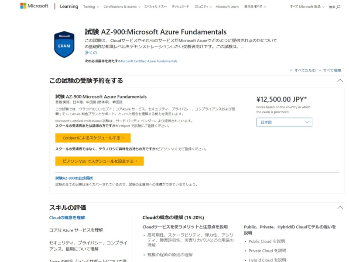Expand description with 多くの link
The image size is (349, 262).
pos(91,53)
